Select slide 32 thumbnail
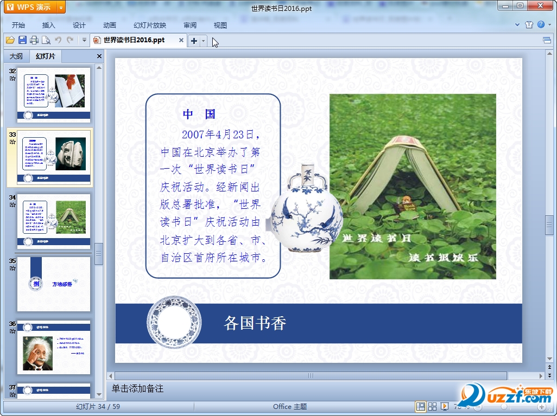The height and width of the screenshot is (416, 557). (54, 95)
